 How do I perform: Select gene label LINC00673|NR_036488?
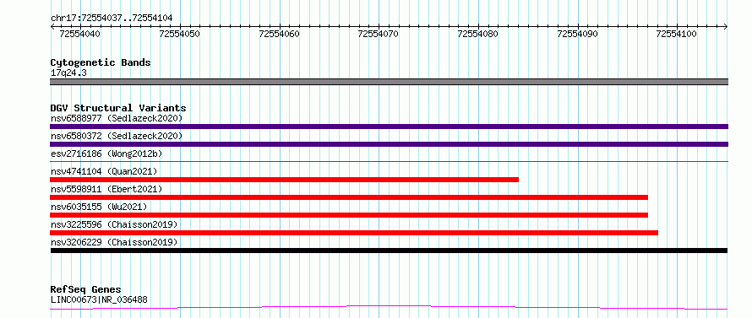click(x=99, y=300)
